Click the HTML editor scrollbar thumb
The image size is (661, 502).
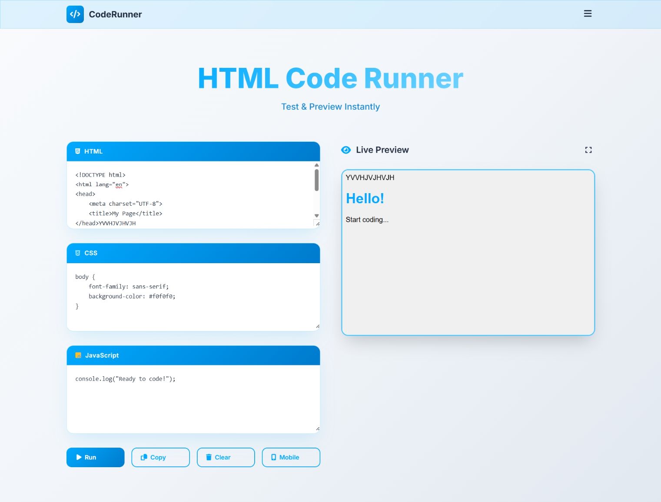tap(316, 180)
